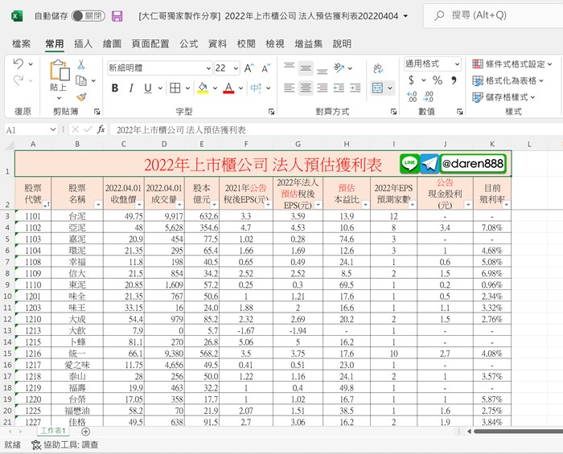Click the Cut scissors icon
The height and width of the screenshot is (454, 563).
[x=80, y=64]
